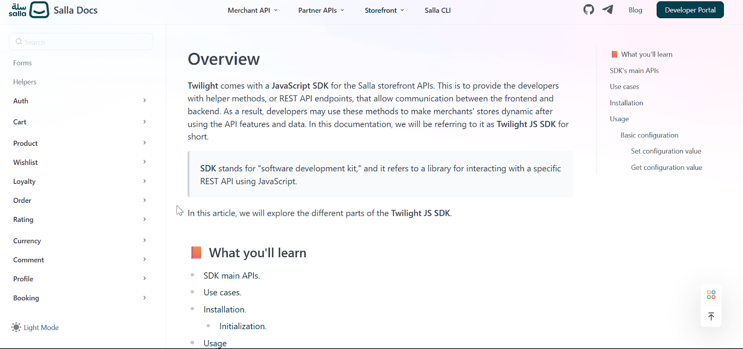This screenshot has height=349, width=743.
Task: Click the scroll-to-top arrow icon
Action: [x=711, y=317]
